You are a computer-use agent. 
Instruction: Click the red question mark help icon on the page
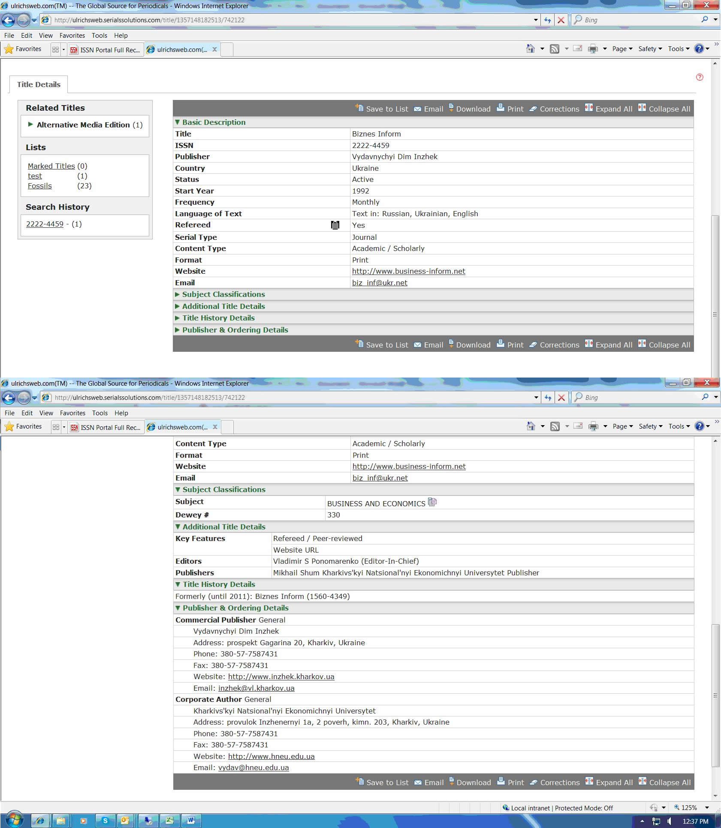700,77
